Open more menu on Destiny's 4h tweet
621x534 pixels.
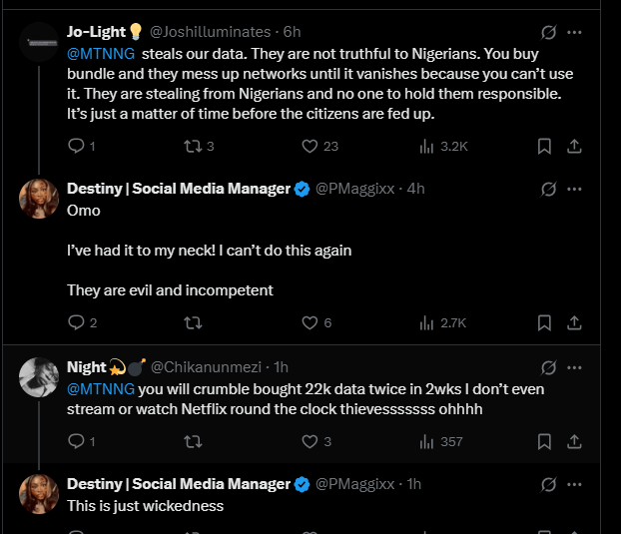tap(574, 189)
